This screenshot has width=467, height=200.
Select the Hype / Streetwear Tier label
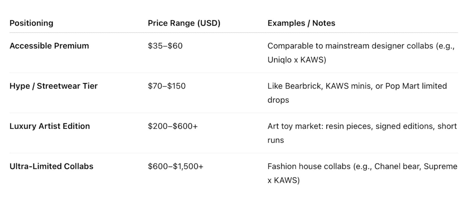pyautogui.click(x=53, y=86)
